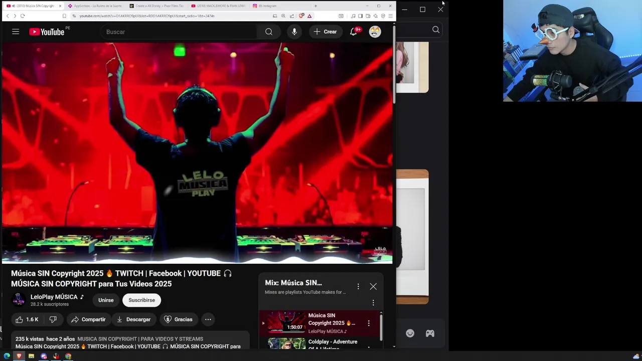Open Brave browser from the taskbar
Viewport: 642px width, 361px height.
[19, 356]
